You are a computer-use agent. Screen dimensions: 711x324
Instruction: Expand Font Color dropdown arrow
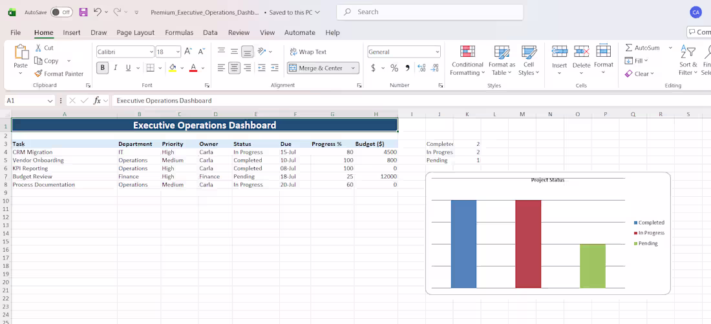(x=203, y=68)
